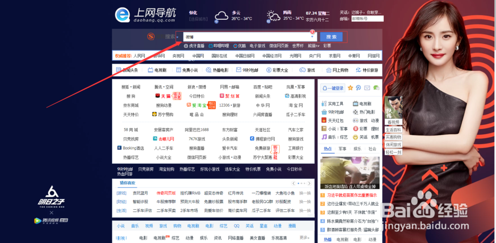This screenshot has width=496, height=243.
Task: Select 小说 in the category tab strip
Action: 121,226
